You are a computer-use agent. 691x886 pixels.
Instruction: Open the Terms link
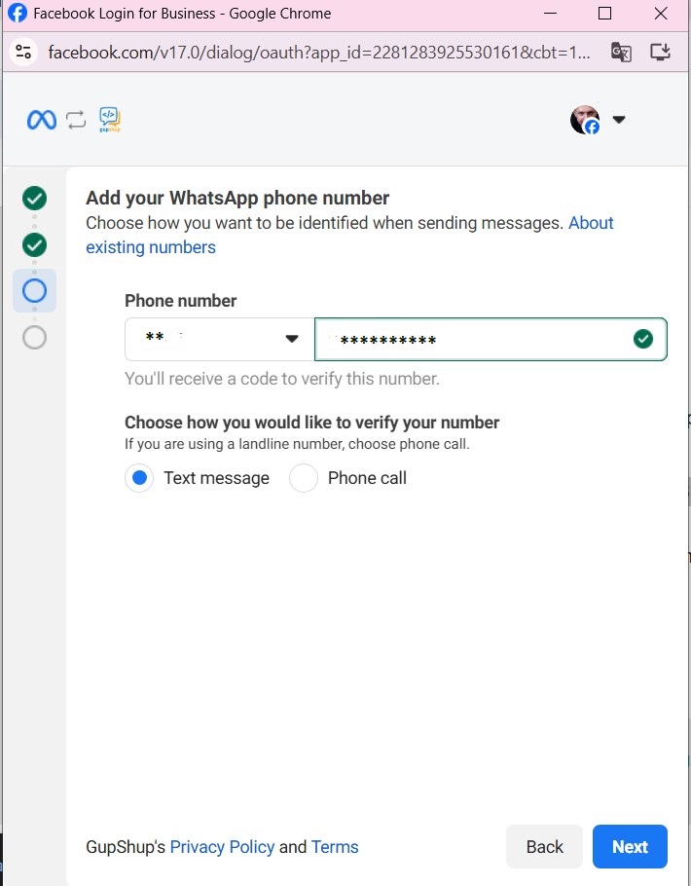tap(335, 847)
